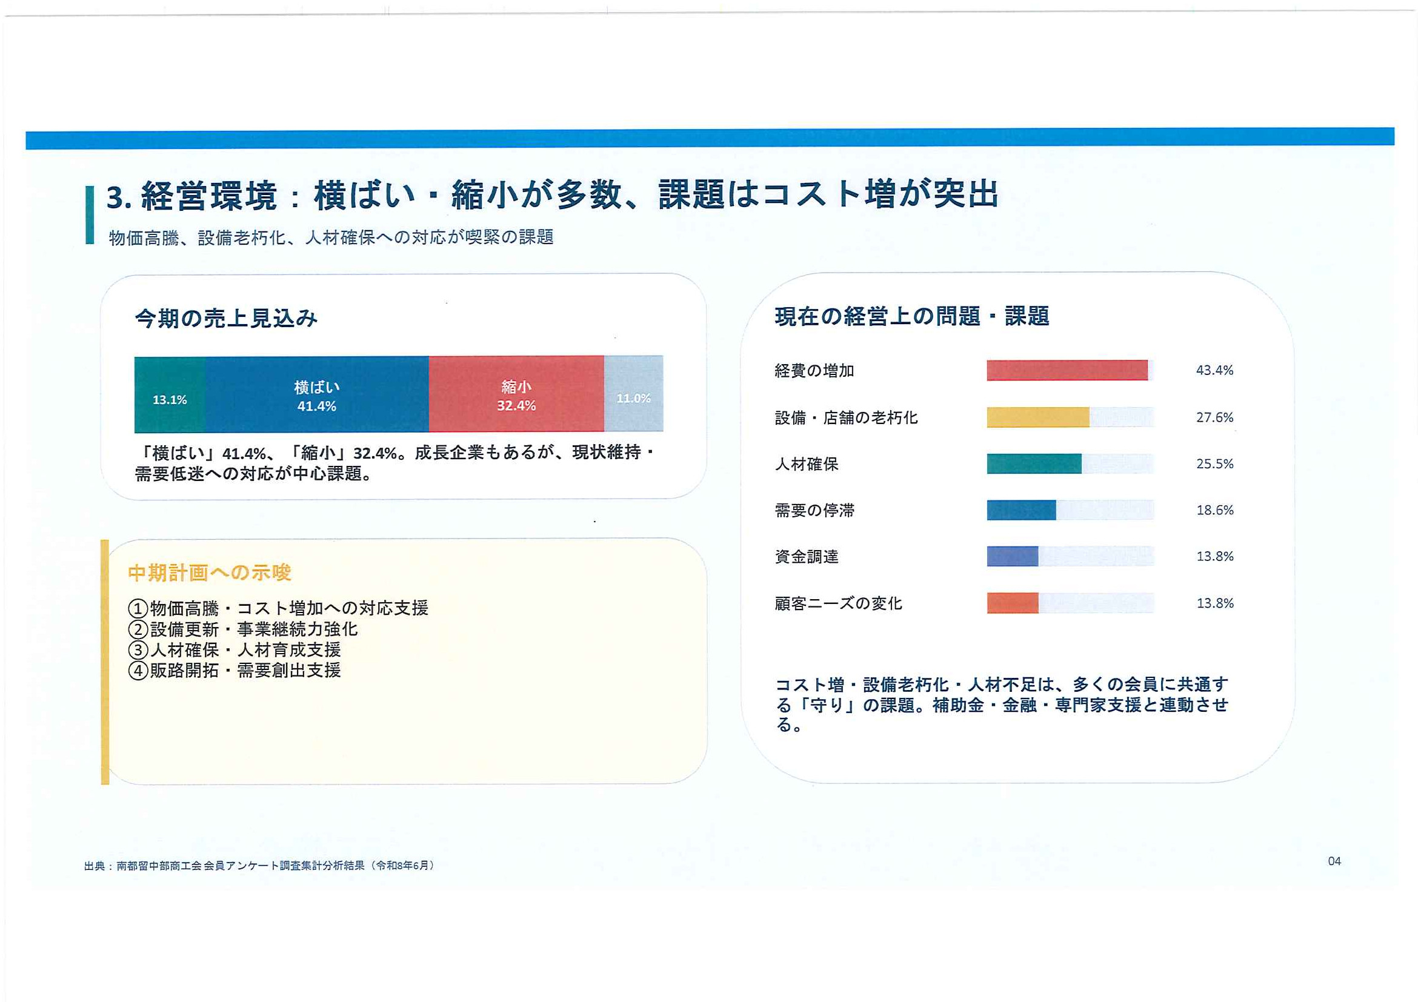Select the subtitle starting with 物価高騰、設備老朽化

tap(331, 237)
